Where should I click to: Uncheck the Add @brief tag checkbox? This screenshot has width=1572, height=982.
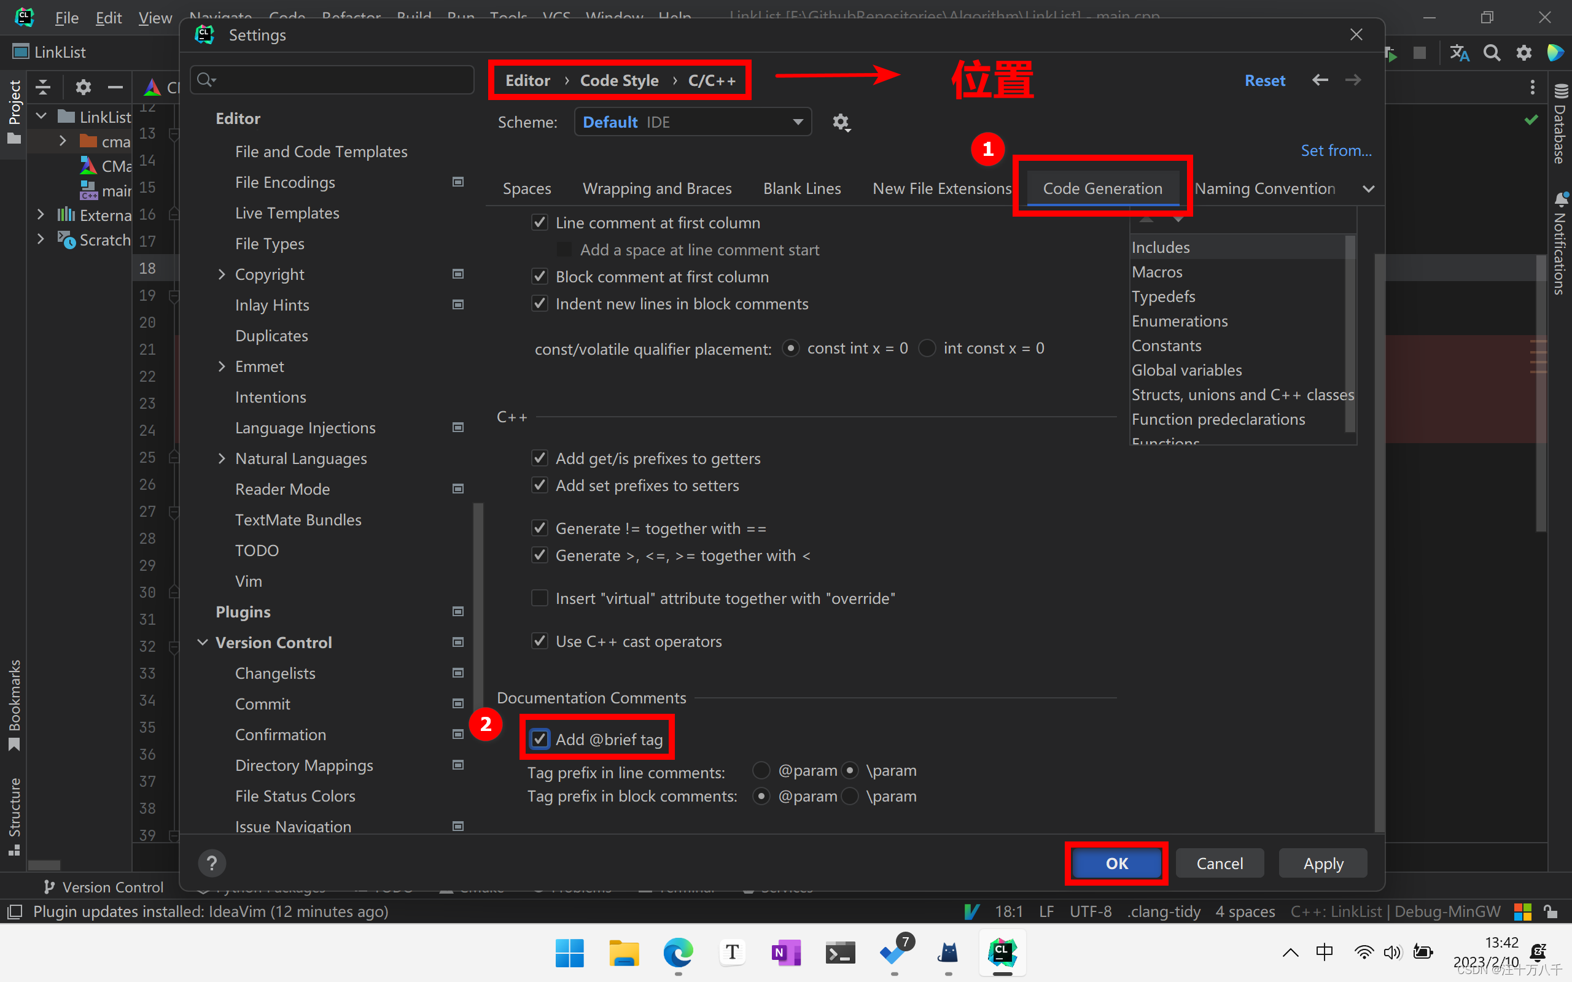[x=540, y=739]
